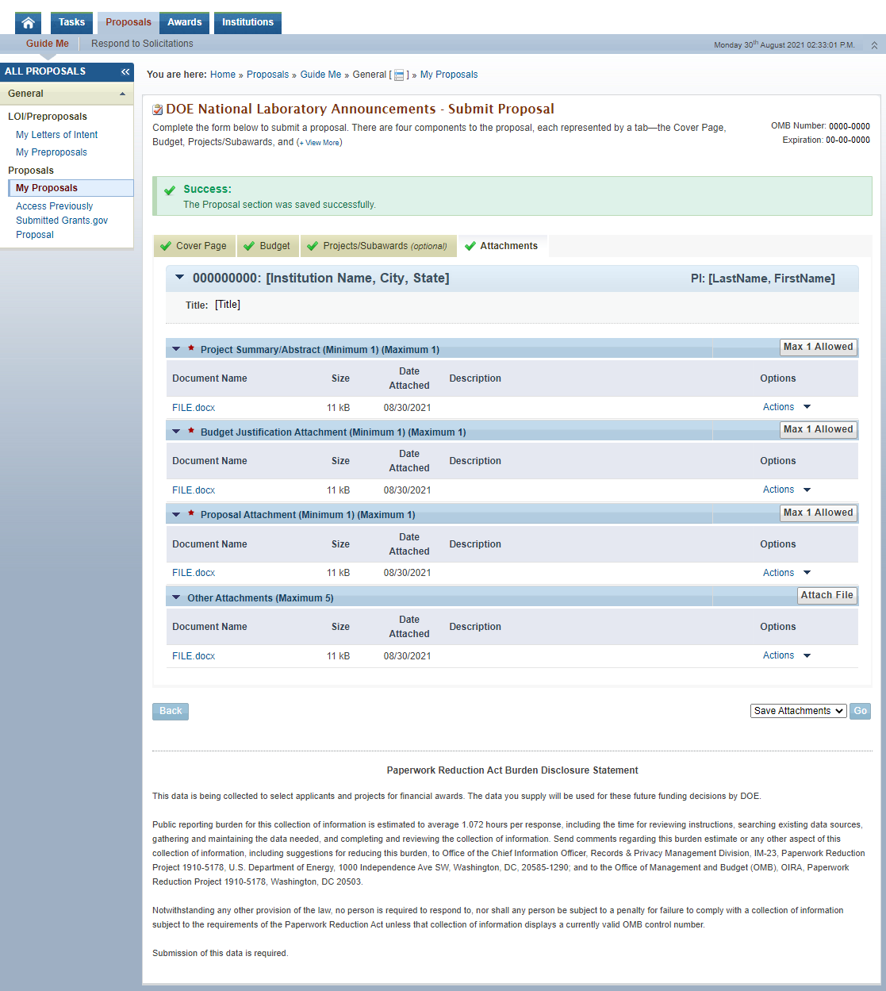Click the [Title] value
Screen dimensions: 886x991
(x=228, y=305)
